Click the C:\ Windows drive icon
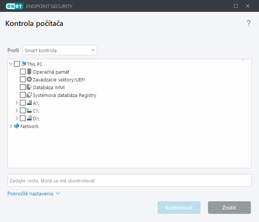Screen dimensions: 259x222 click(29, 111)
